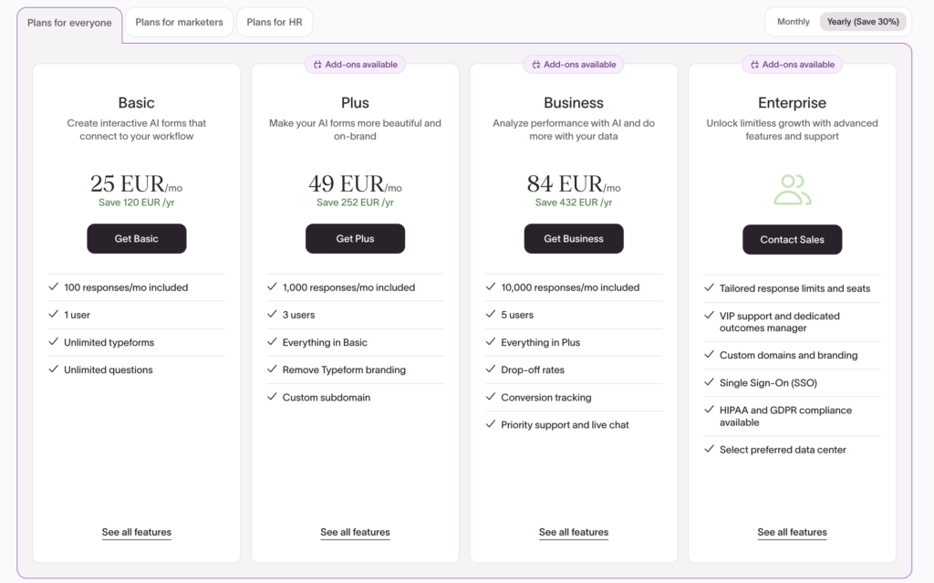Open See all features under Enterprise
The image size is (934, 583).
click(x=792, y=532)
